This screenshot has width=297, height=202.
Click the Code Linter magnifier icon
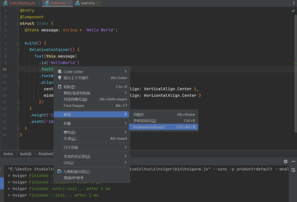tap(60, 72)
